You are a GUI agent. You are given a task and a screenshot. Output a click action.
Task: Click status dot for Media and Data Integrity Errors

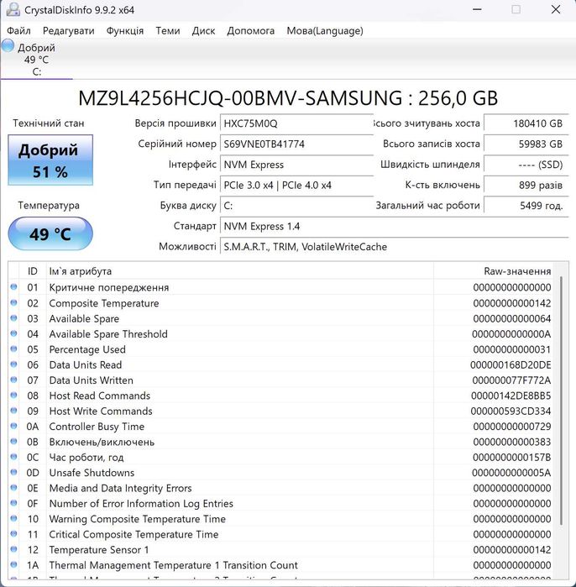[13, 487]
